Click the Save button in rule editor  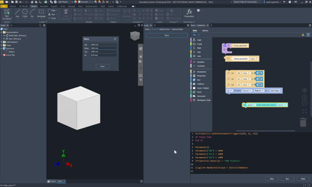(x=271, y=178)
